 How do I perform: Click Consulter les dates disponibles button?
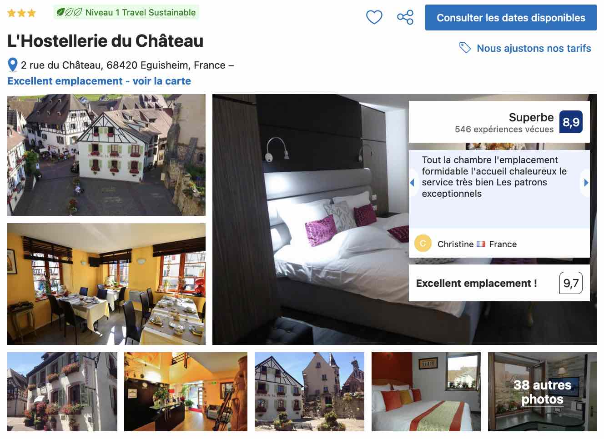click(511, 18)
